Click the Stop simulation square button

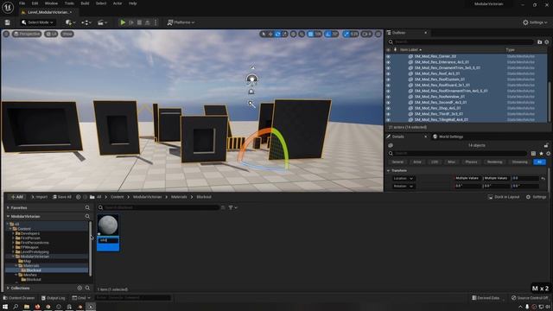click(139, 22)
